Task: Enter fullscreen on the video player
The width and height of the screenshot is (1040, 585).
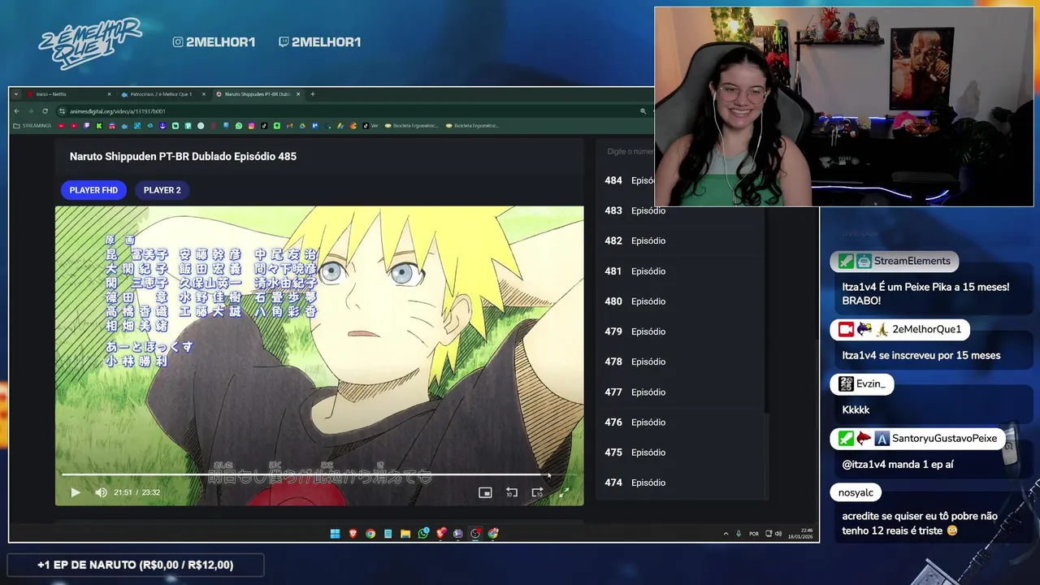Action: [x=564, y=492]
